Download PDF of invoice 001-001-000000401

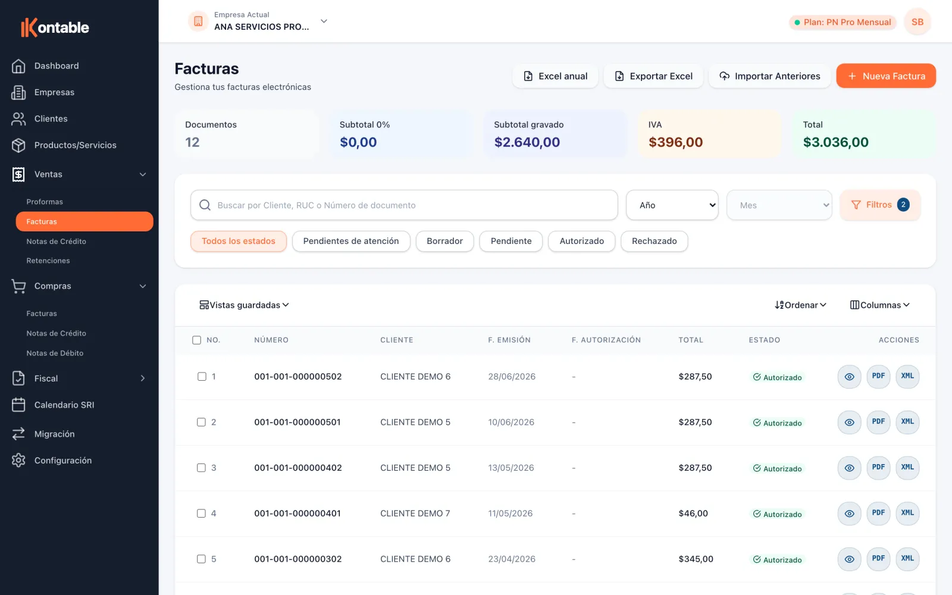(878, 513)
